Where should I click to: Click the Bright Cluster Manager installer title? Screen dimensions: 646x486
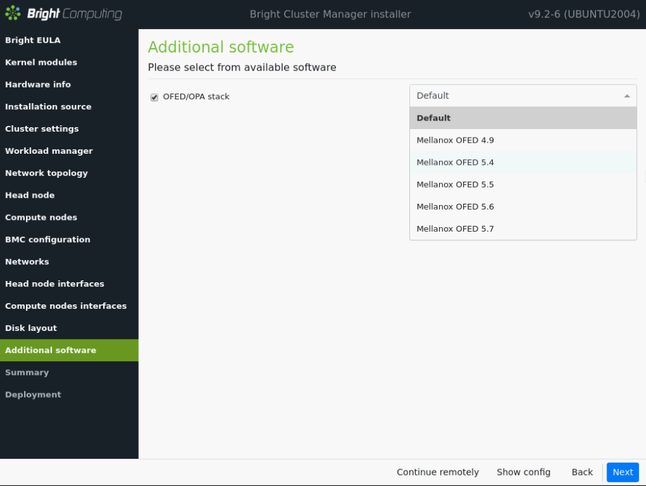(330, 14)
